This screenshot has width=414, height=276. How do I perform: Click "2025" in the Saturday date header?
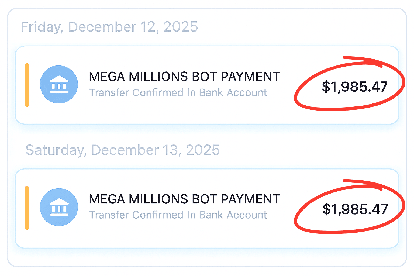[203, 150]
